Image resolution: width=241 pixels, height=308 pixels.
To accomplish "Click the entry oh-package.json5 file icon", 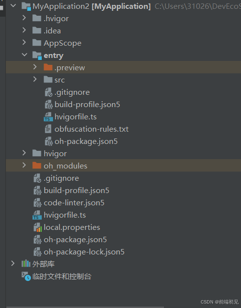I will [49, 141].
